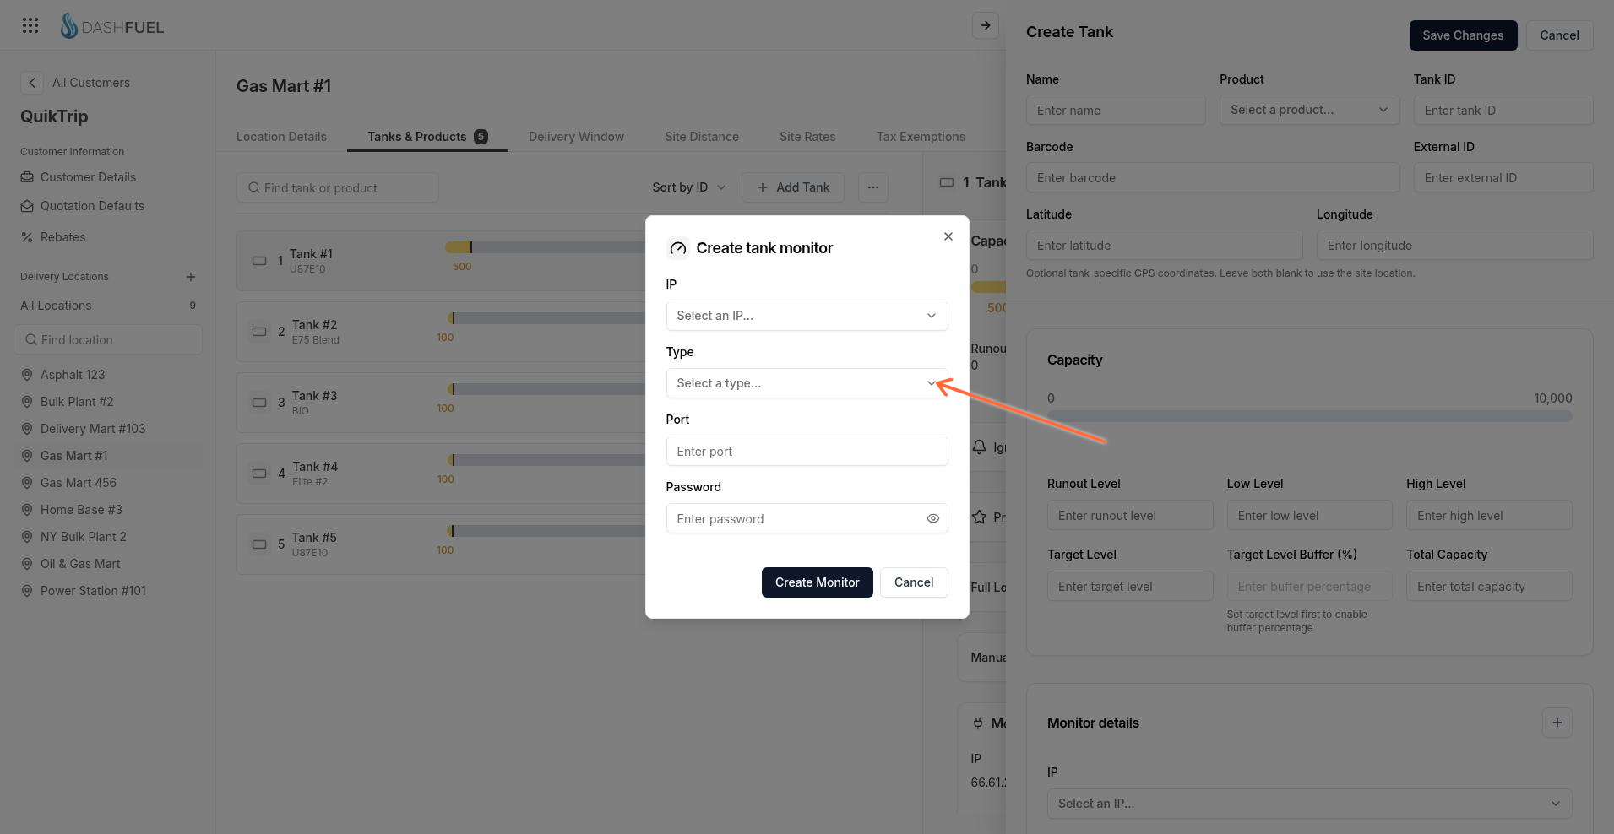Click the Tank #3 row tank icon

click(259, 403)
